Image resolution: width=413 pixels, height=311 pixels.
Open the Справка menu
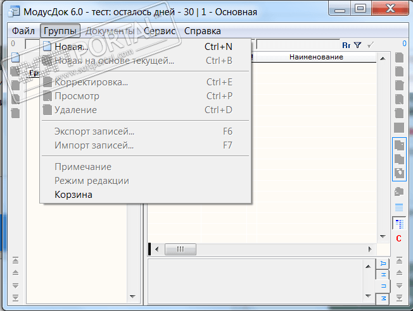[x=202, y=31]
